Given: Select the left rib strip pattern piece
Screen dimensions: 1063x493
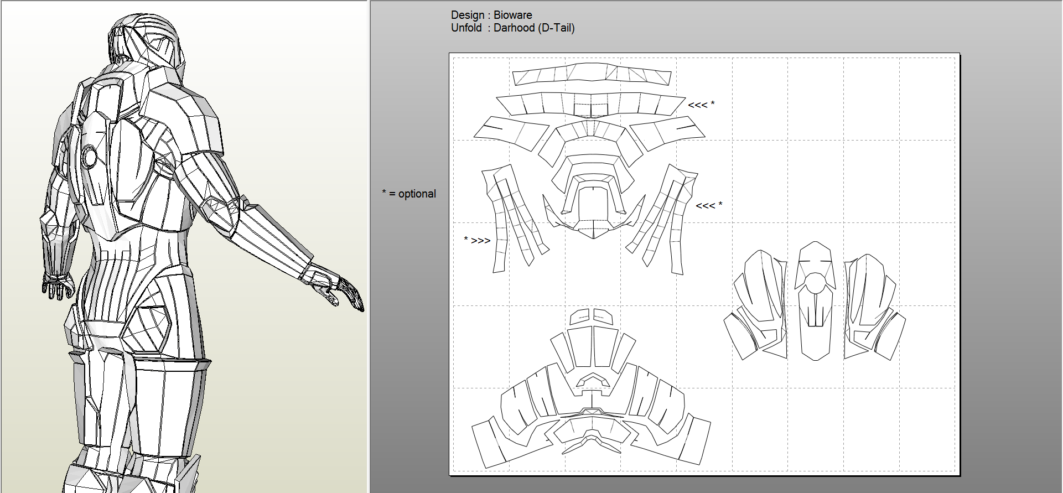Looking at the screenshot, I should coord(515,218).
